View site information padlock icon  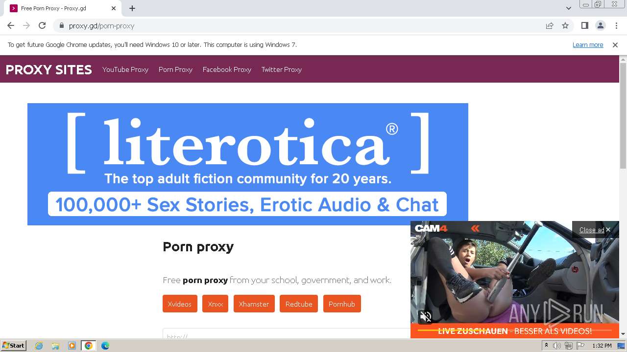pos(62,25)
